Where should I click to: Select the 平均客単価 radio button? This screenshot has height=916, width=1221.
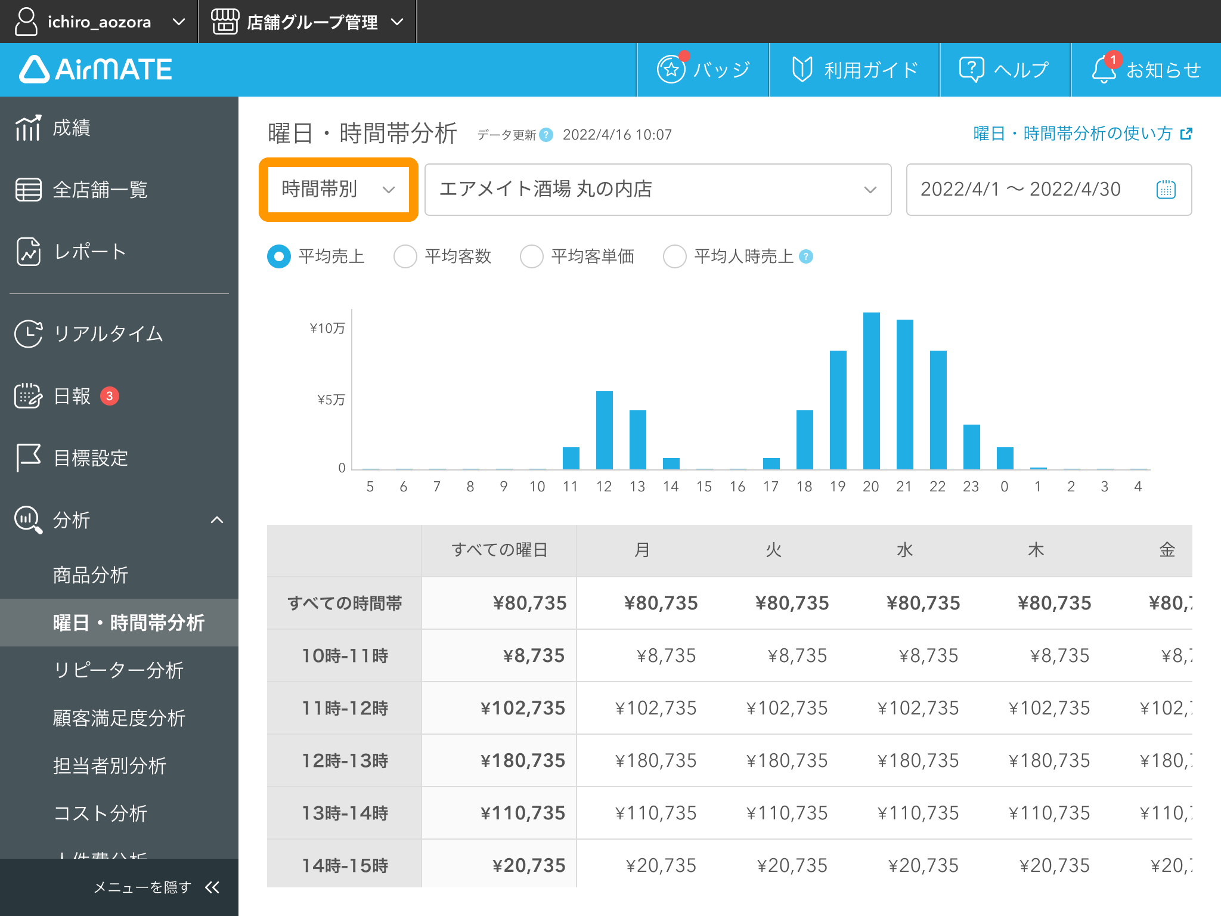click(531, 256)
